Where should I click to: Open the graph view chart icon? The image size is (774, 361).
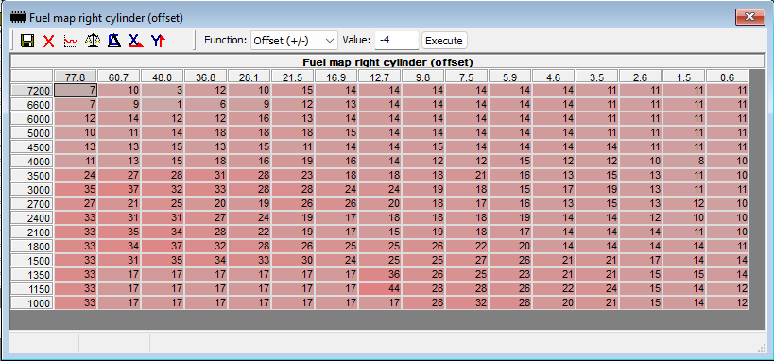point(71,41)
